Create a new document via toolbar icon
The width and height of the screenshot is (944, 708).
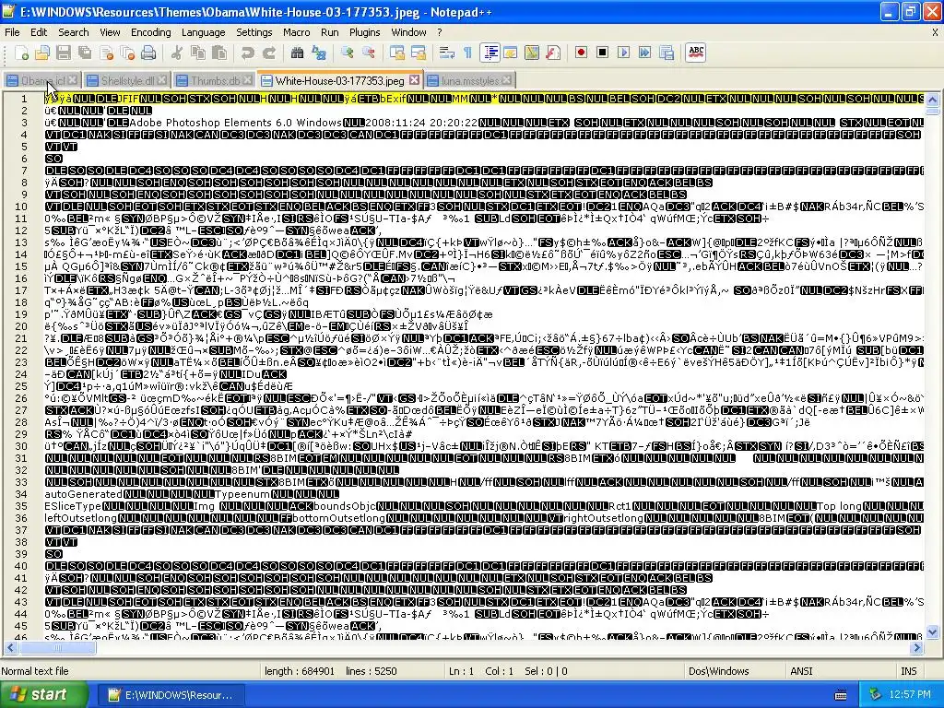(x=22, y=53)
